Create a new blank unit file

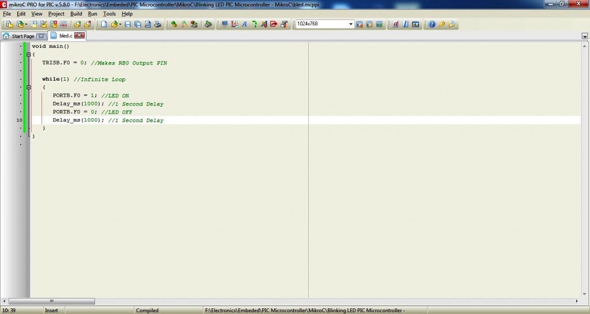point(104,24)
